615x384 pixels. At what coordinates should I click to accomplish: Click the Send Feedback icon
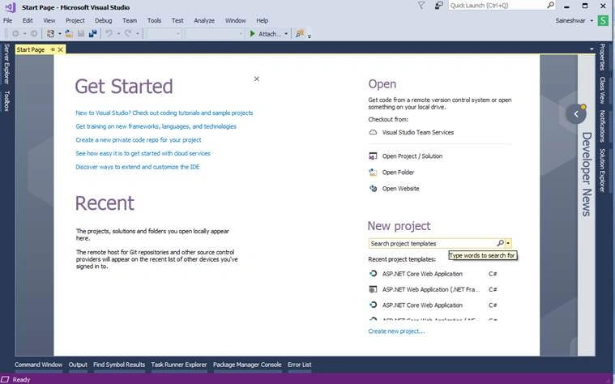[439, 6]
